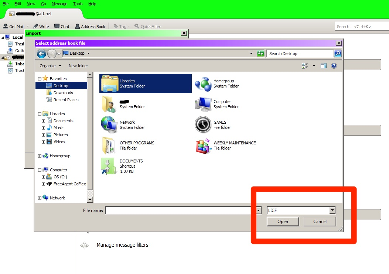Open the Help menu
This screenshot has height=274, width=389.
click(92, 4)
